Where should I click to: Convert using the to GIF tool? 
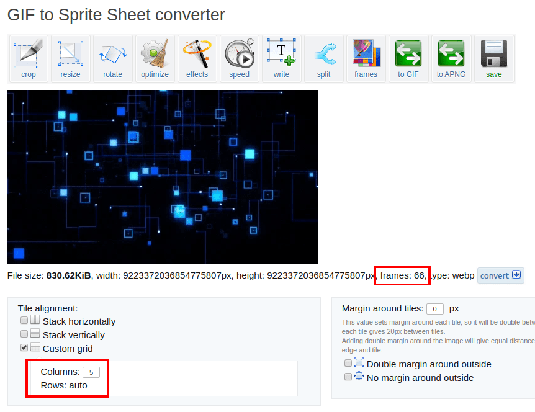(408, 58)
